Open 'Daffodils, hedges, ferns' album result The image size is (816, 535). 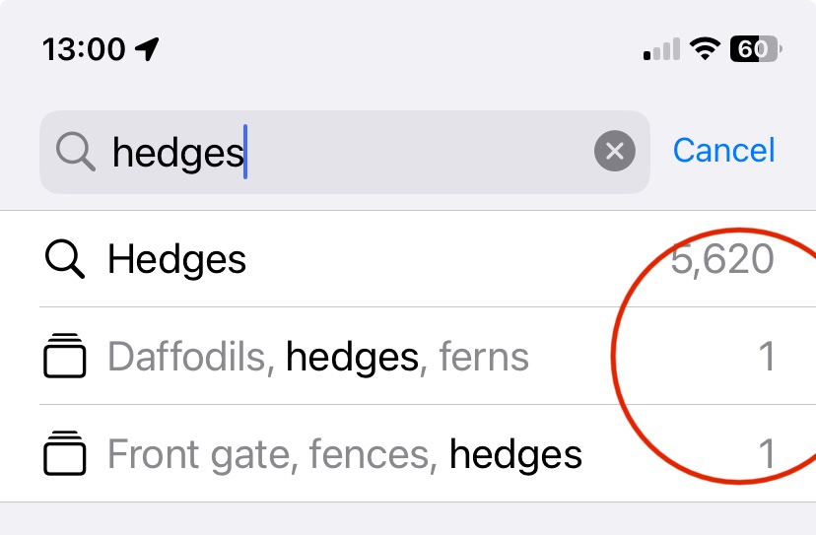tap(317, 357)
